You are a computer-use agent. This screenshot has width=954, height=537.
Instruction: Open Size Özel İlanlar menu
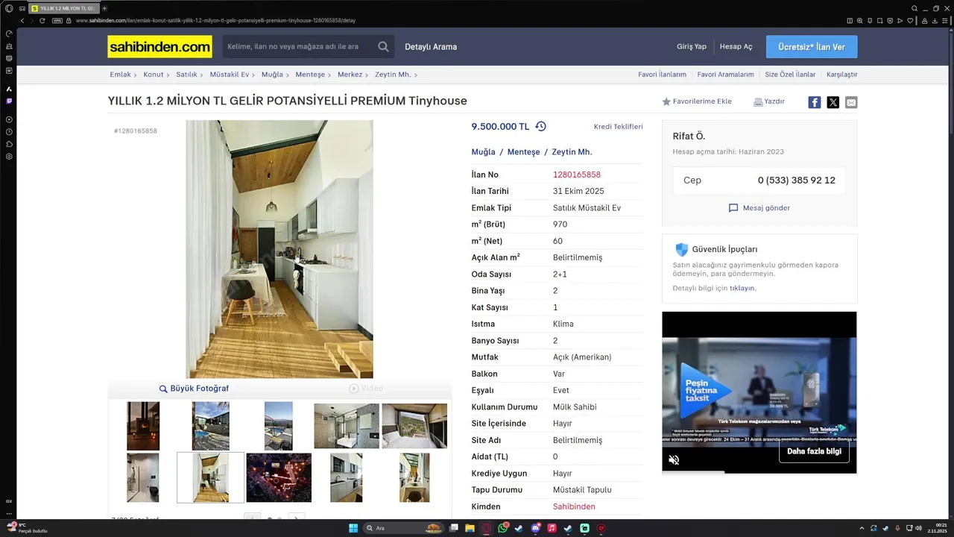(790, 75)
